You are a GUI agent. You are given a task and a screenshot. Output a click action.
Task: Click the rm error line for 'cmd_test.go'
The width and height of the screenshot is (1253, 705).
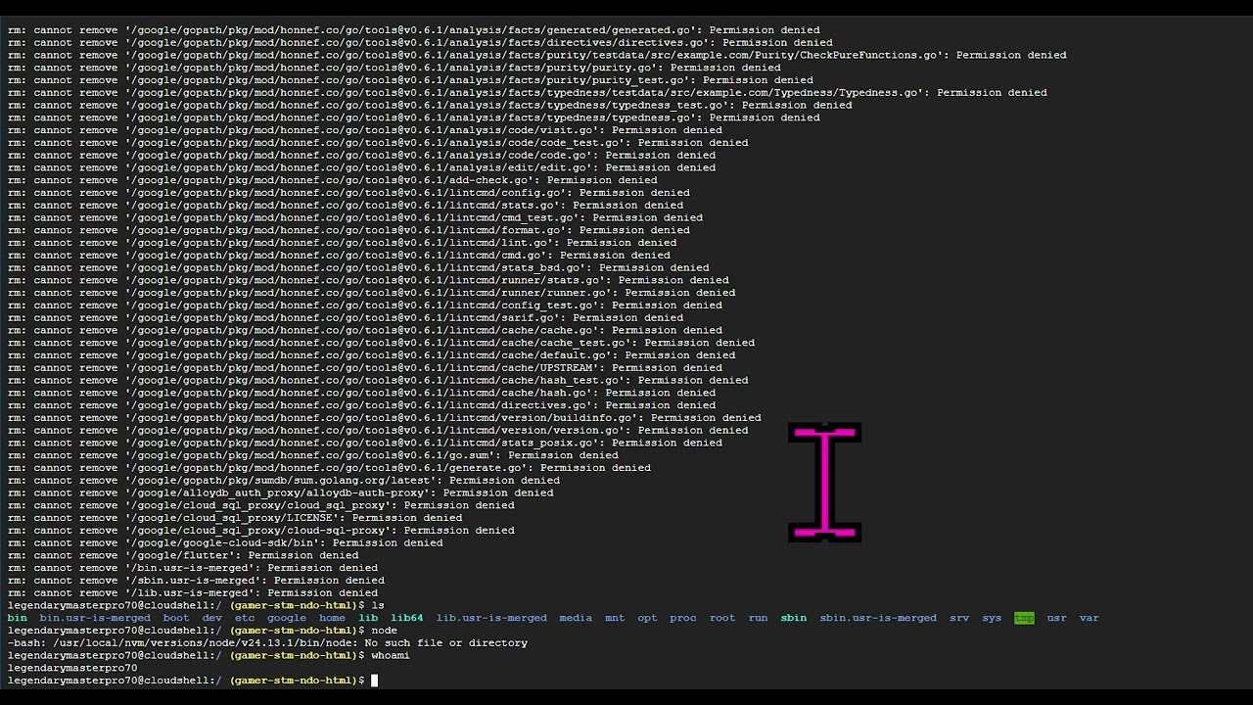click(x=355, y=217)
